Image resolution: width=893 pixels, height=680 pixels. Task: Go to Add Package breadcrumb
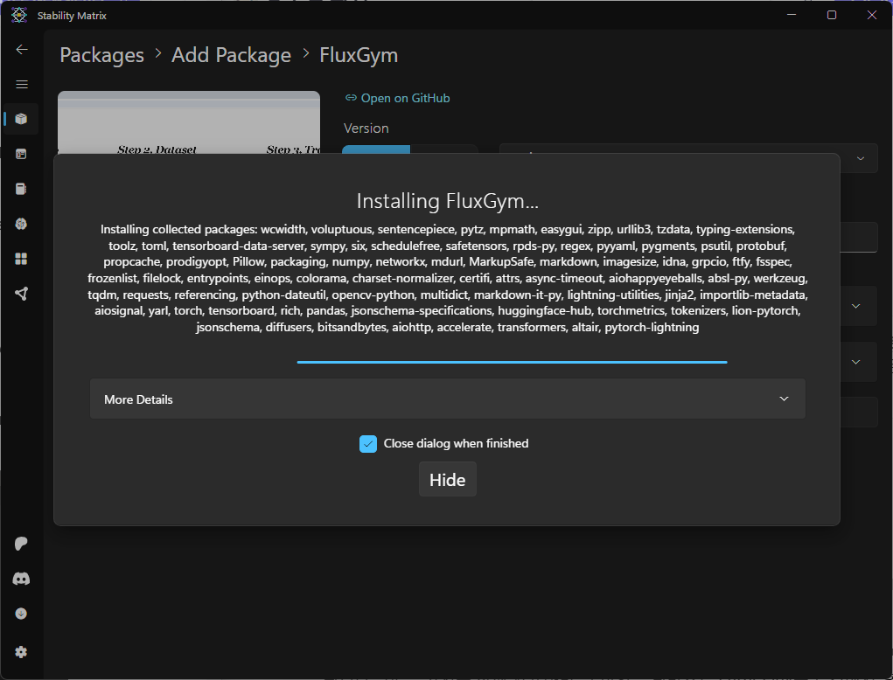(231, 55)
